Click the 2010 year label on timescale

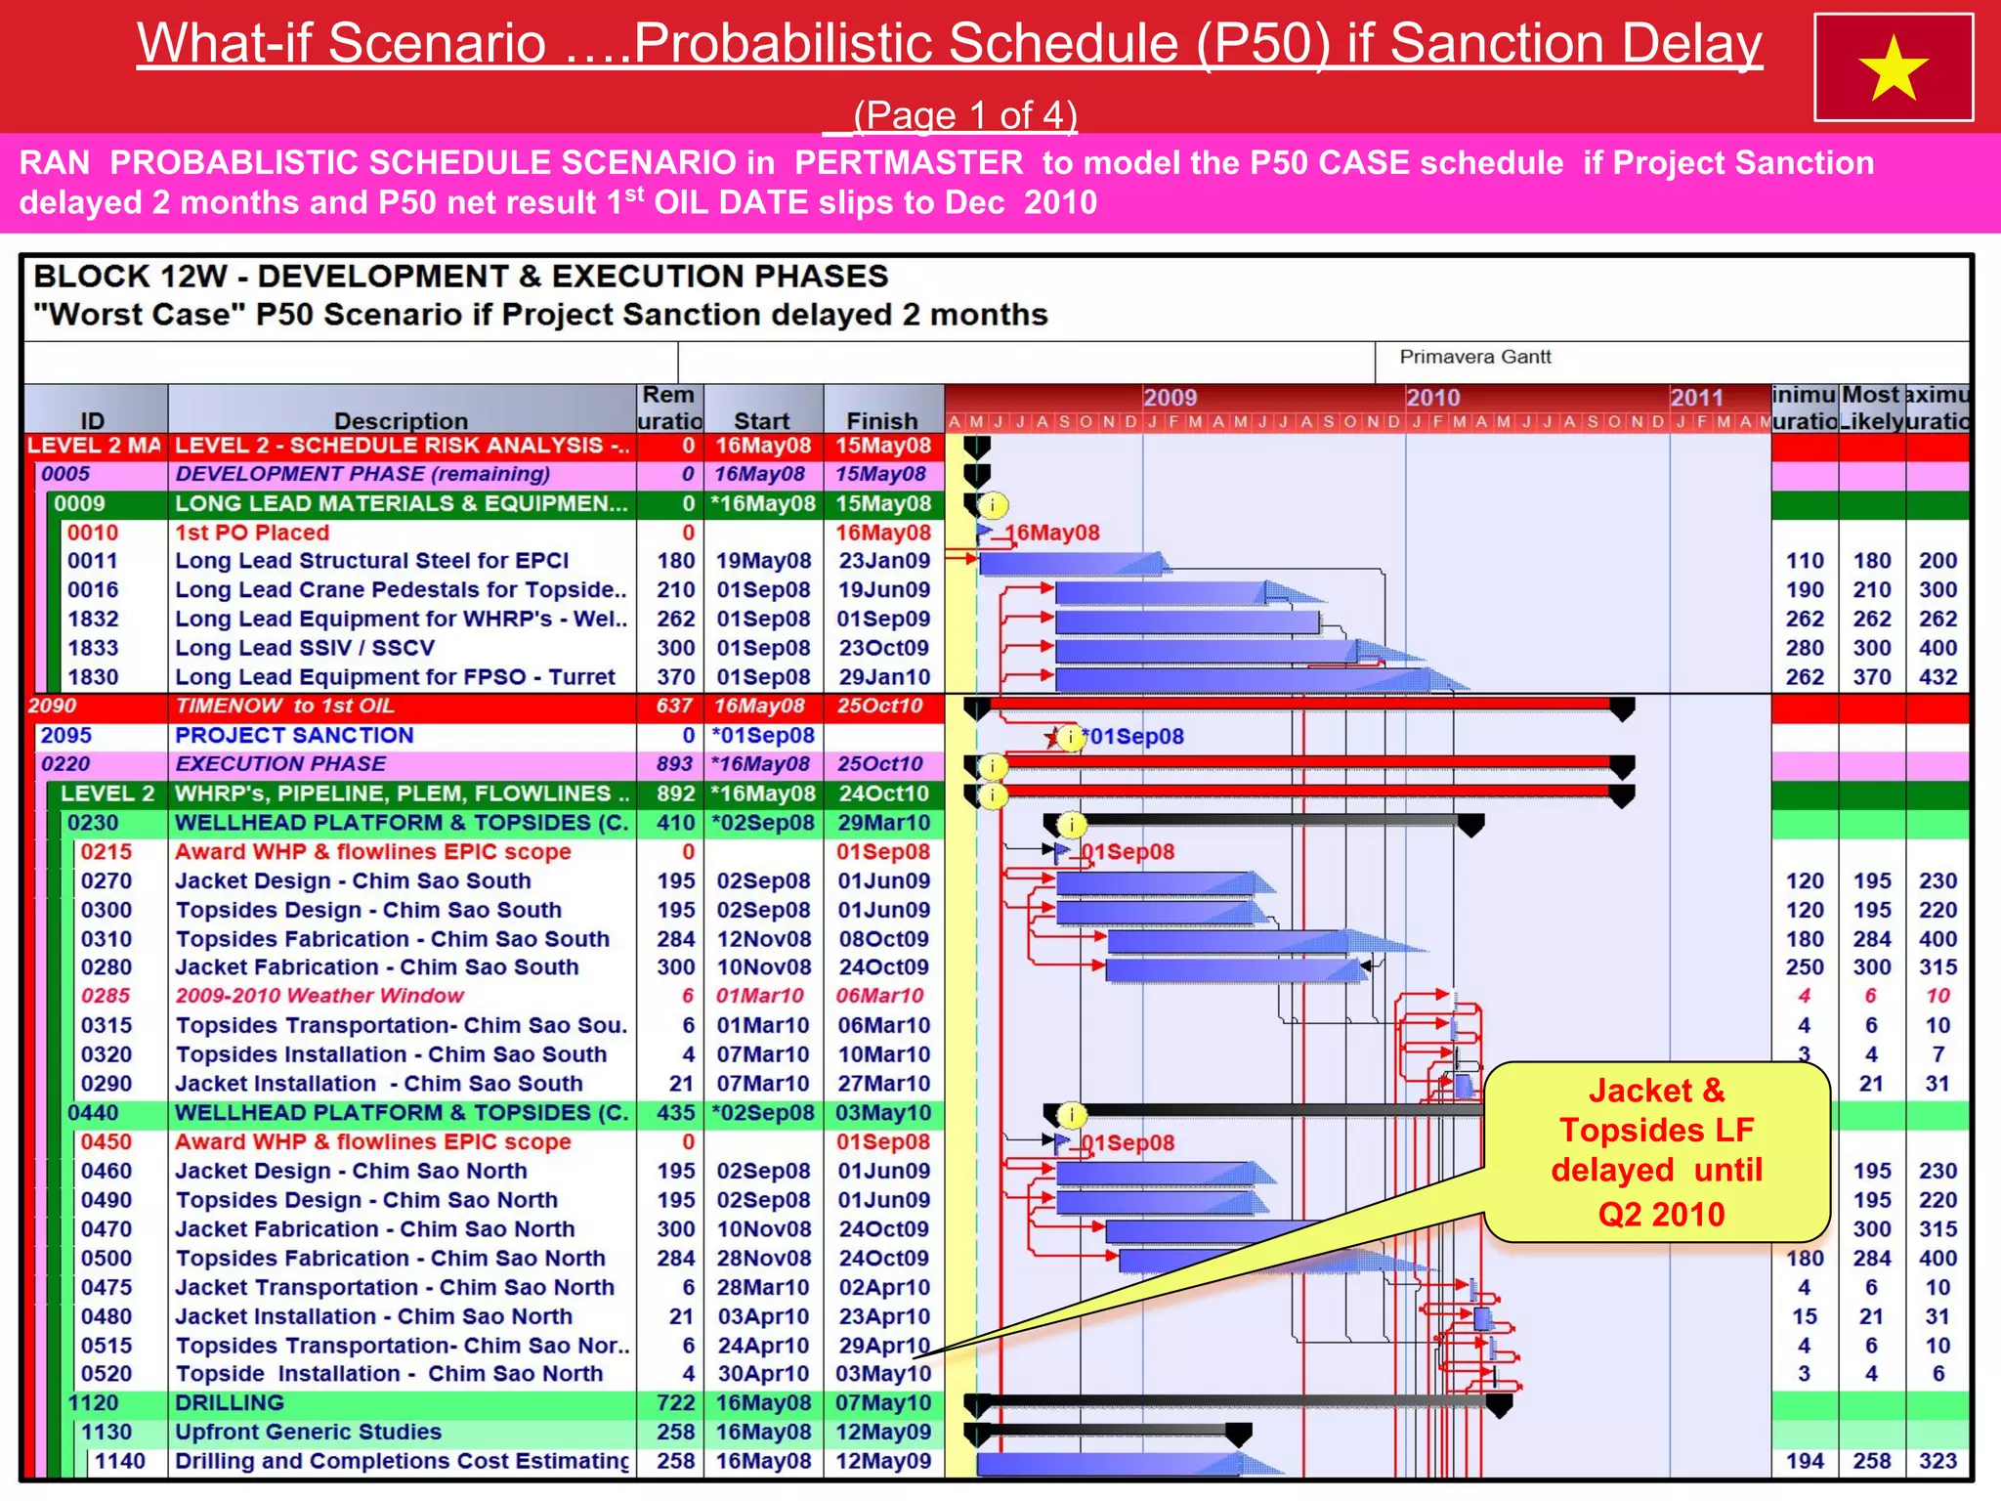click(1432, 398)
